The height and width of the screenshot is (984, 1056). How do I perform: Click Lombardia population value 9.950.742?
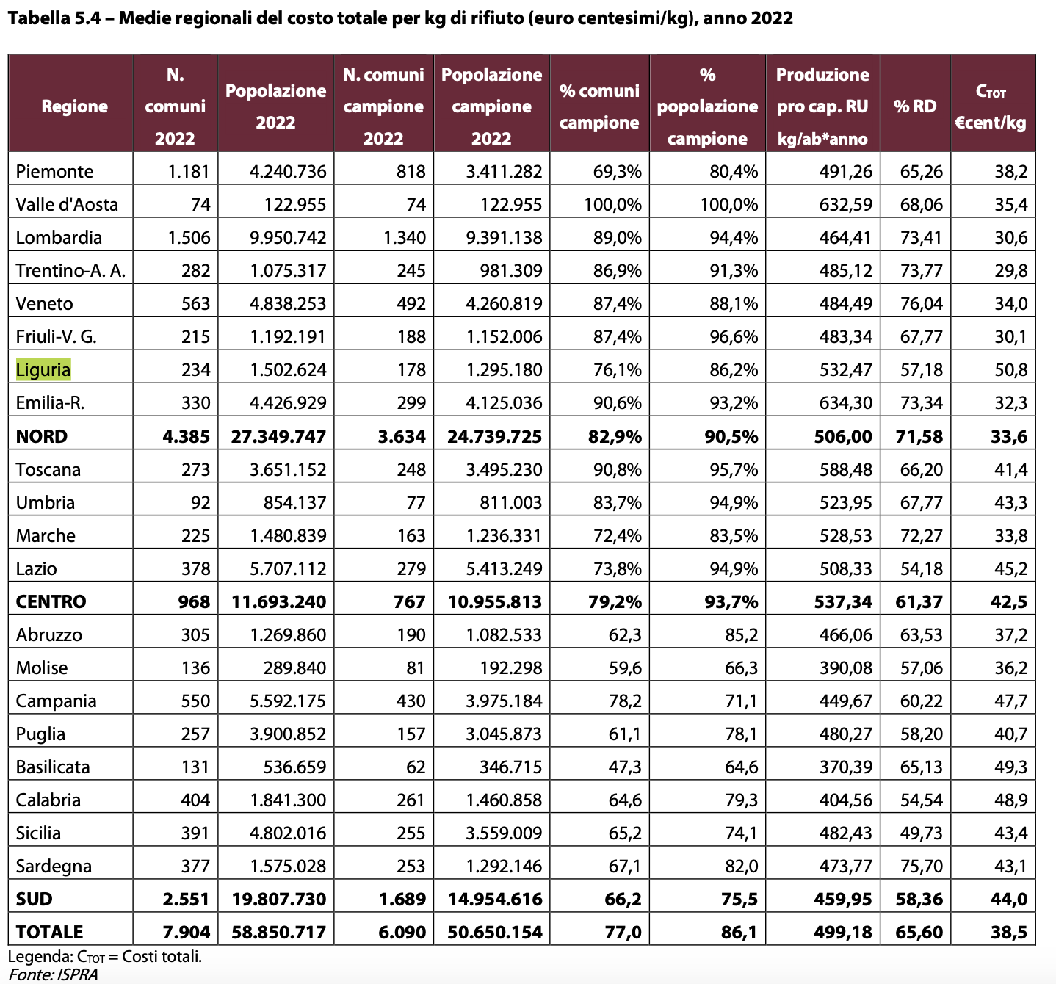[x=288, y=237]
